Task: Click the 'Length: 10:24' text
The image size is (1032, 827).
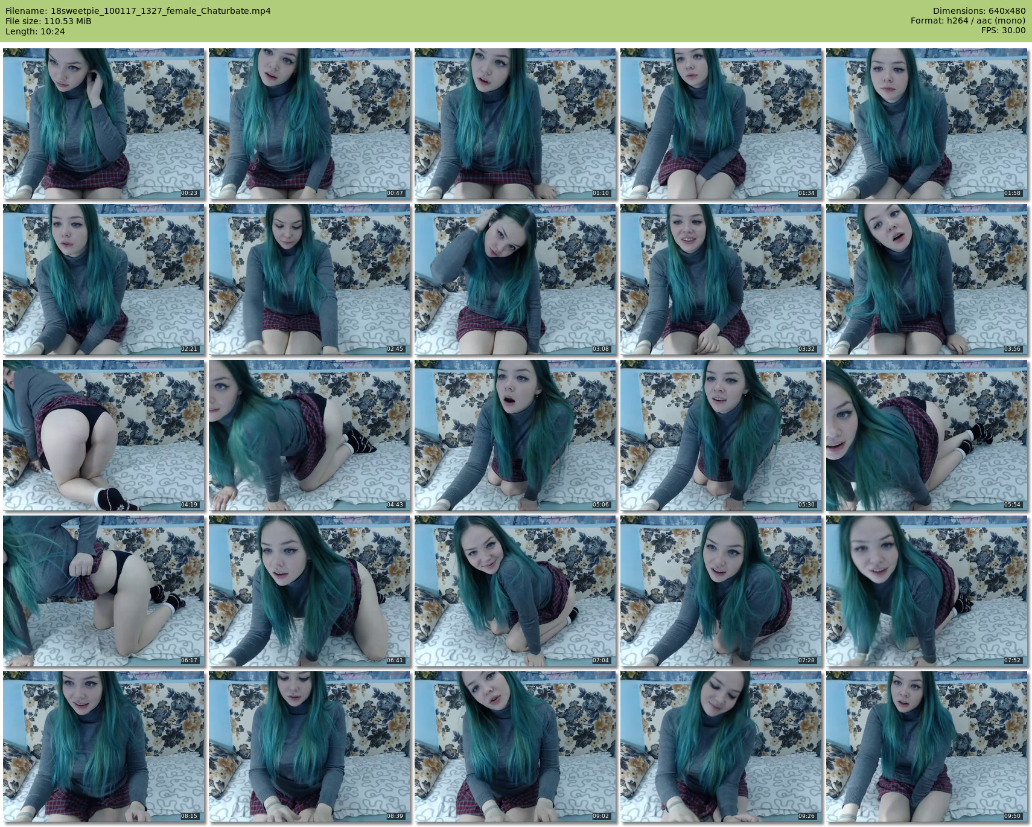Action: pyautogui.click(x=35, y=31)
